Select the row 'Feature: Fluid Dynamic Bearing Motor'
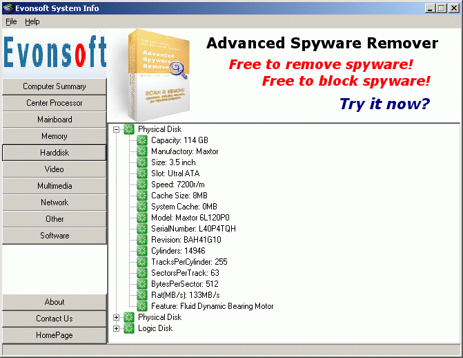This screenshot has width=463, height=358. (213, 306)
